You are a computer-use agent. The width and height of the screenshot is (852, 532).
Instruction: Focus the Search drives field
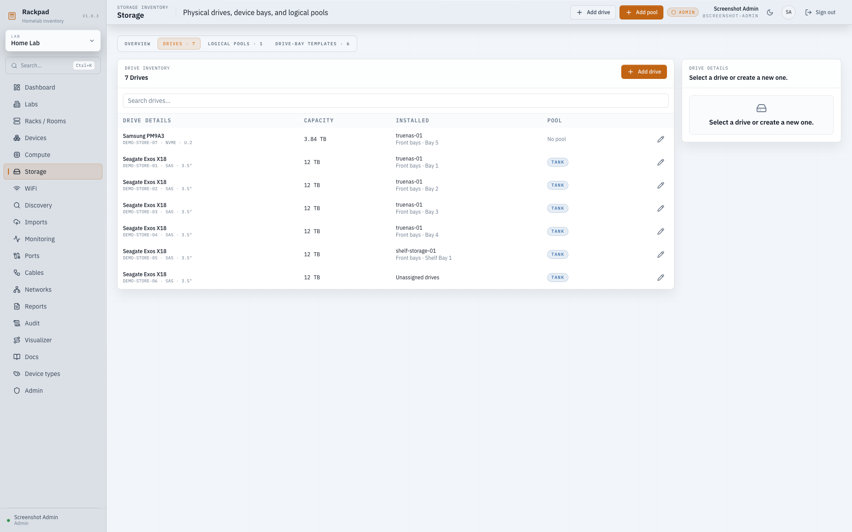coord(395,101)
